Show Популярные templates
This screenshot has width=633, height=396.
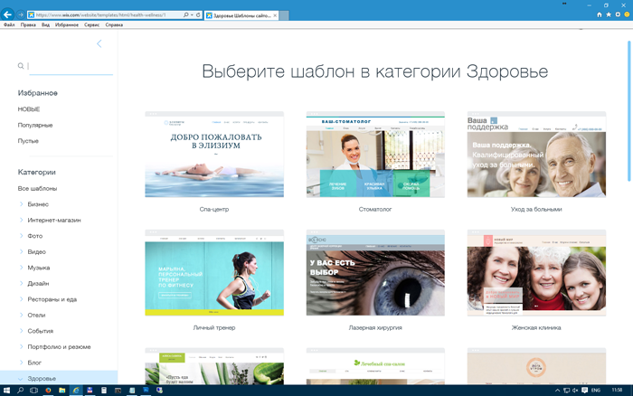click(x=35, y=125)
